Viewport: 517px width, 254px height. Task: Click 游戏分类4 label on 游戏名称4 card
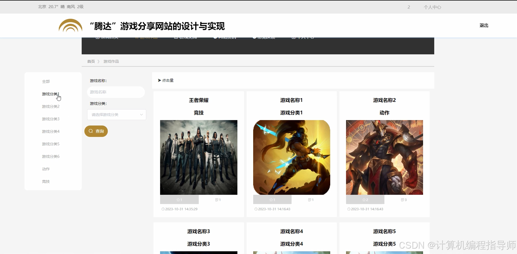tap(292, 244)
